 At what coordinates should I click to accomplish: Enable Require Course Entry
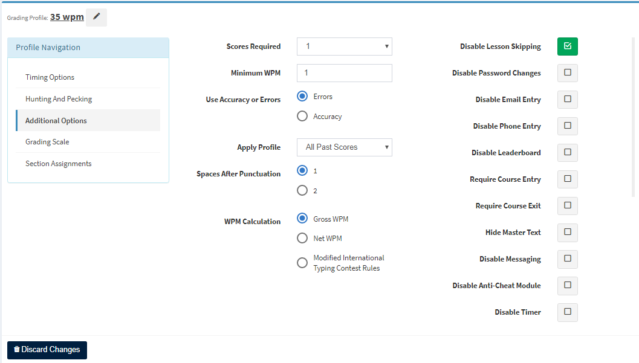click(x=567, y=179)
